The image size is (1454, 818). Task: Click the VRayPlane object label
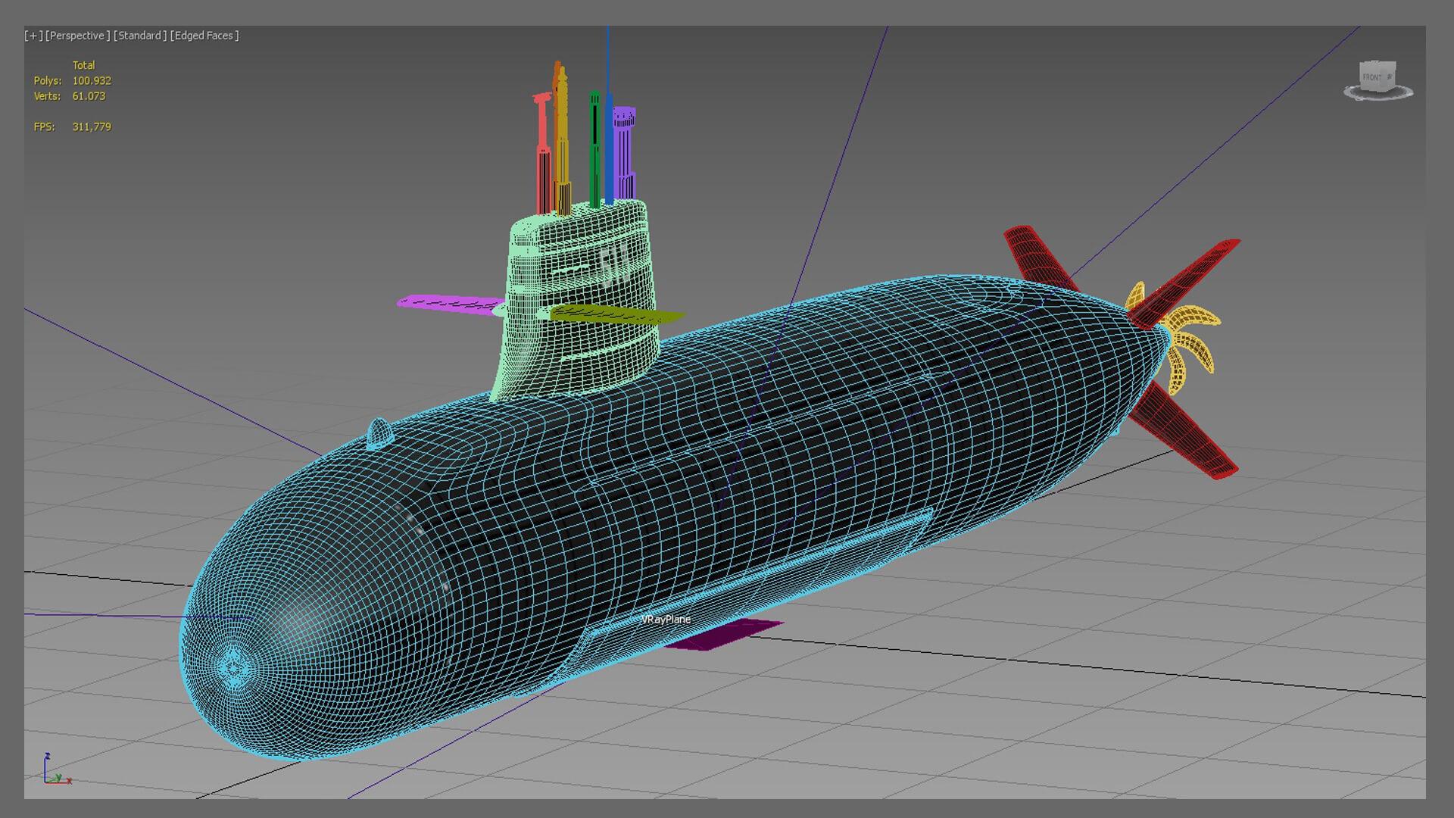[x=666, y=620]
